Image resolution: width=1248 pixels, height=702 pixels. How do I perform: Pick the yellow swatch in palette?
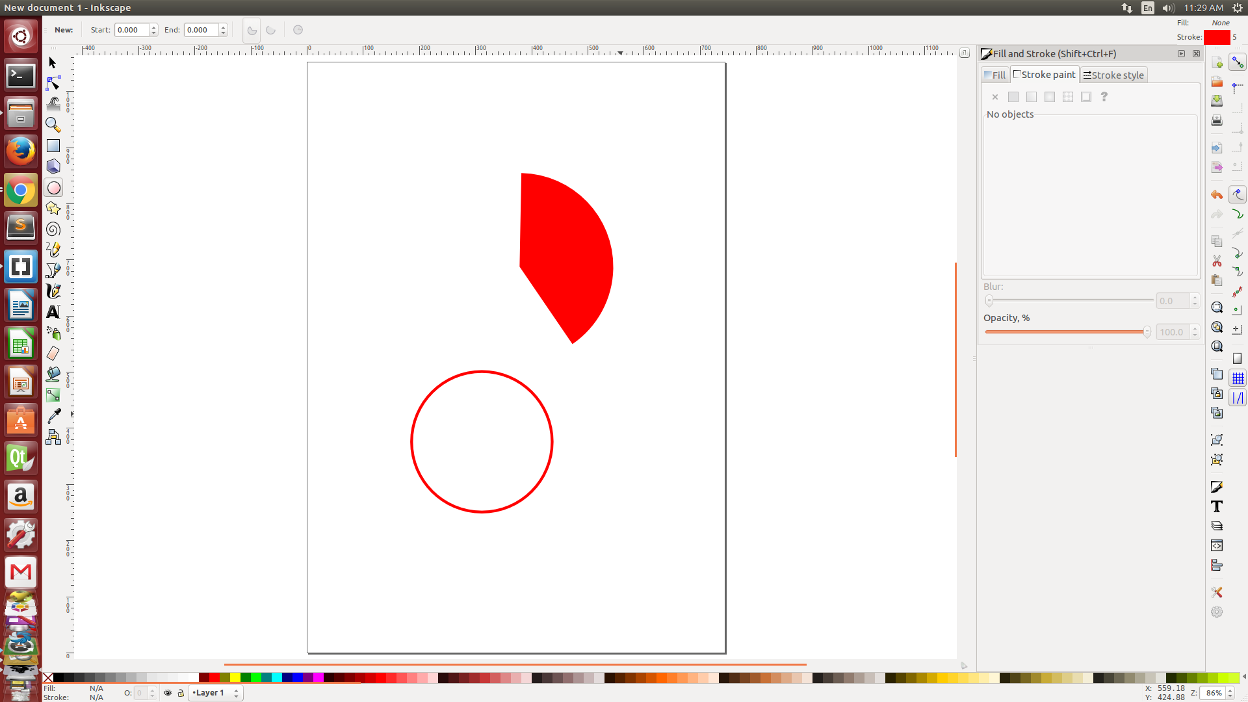235,677
